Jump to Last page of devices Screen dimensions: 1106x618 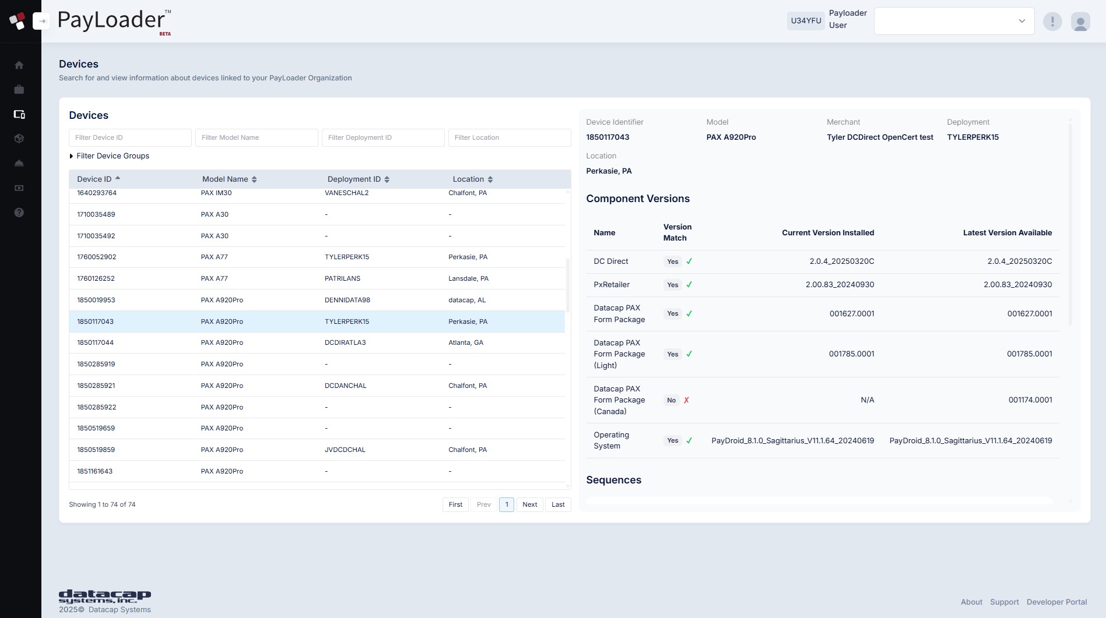tap(558, 504)
